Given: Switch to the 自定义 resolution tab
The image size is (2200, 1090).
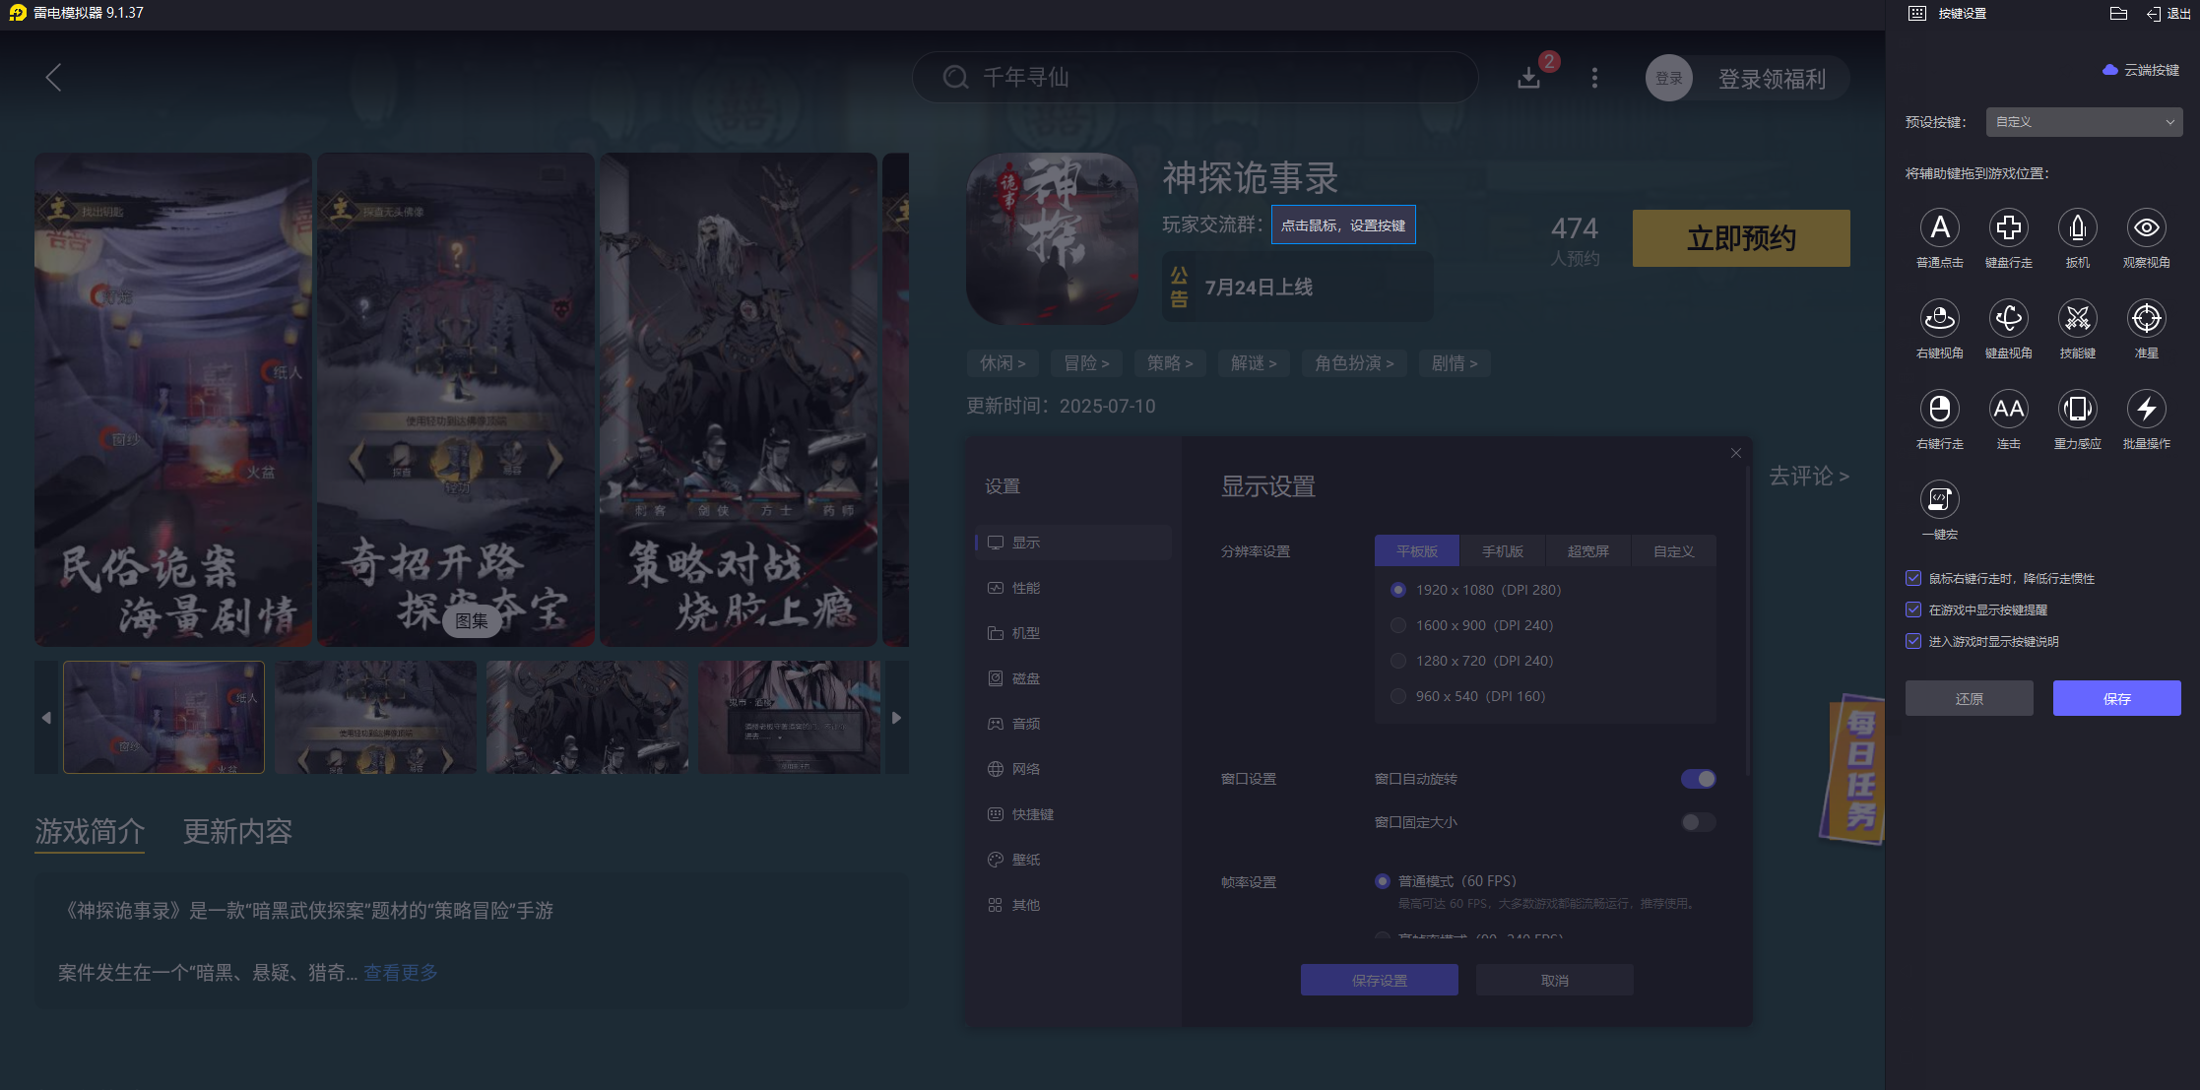Looking at the screenshot, I should (1673, 551).
